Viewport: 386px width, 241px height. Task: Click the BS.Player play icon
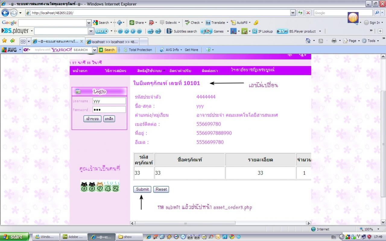point(127,31)
